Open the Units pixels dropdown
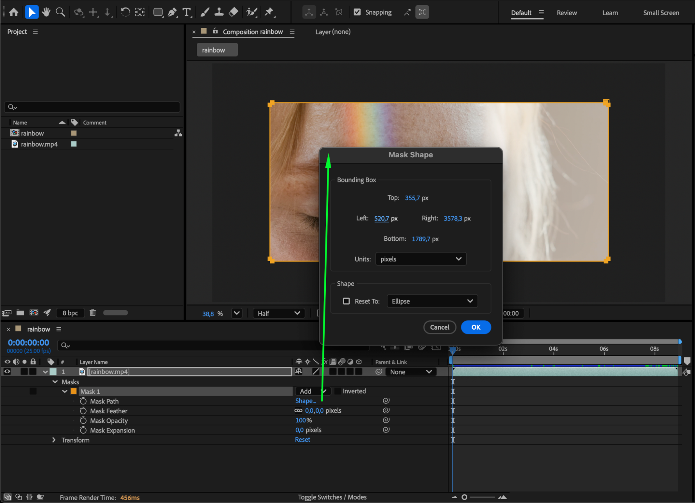The image size is (695, 503). click(x=421, y=259)
